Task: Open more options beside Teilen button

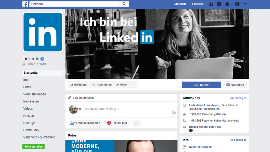Action: tap(134, 85)
